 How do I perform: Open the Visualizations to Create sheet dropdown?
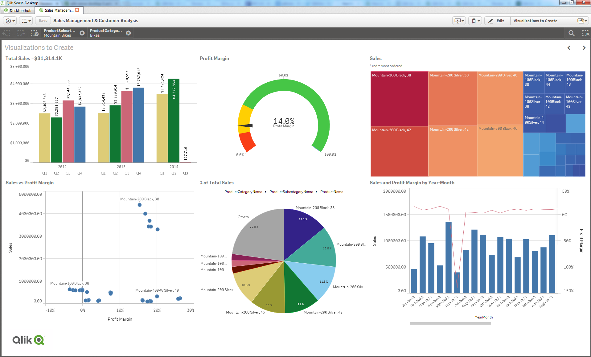tap(550, 21)
